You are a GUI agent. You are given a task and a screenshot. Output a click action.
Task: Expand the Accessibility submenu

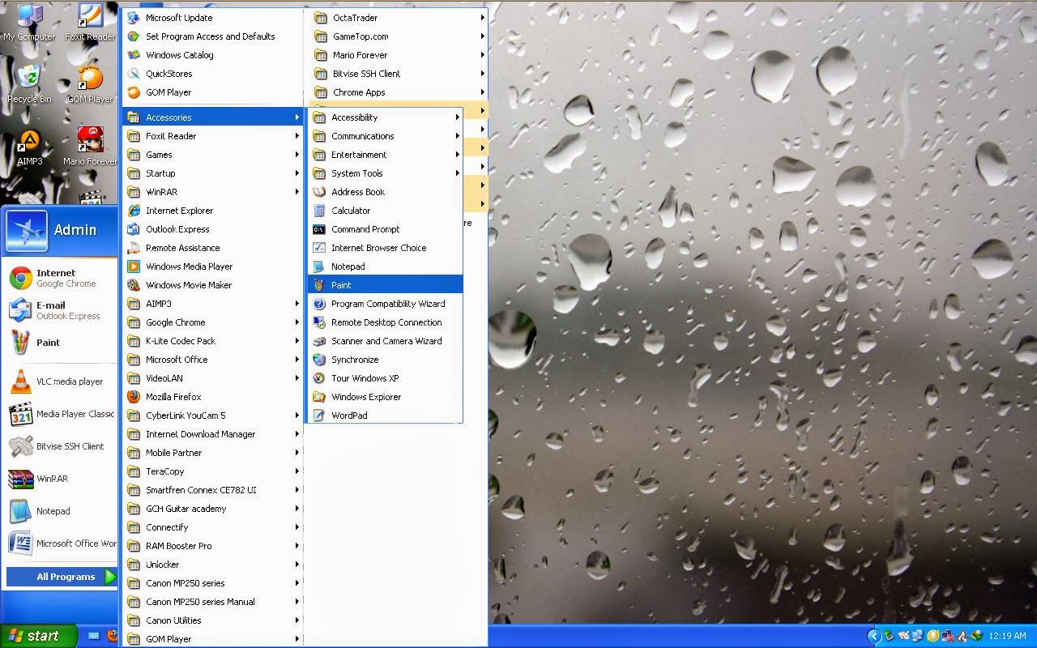(385, 117)
